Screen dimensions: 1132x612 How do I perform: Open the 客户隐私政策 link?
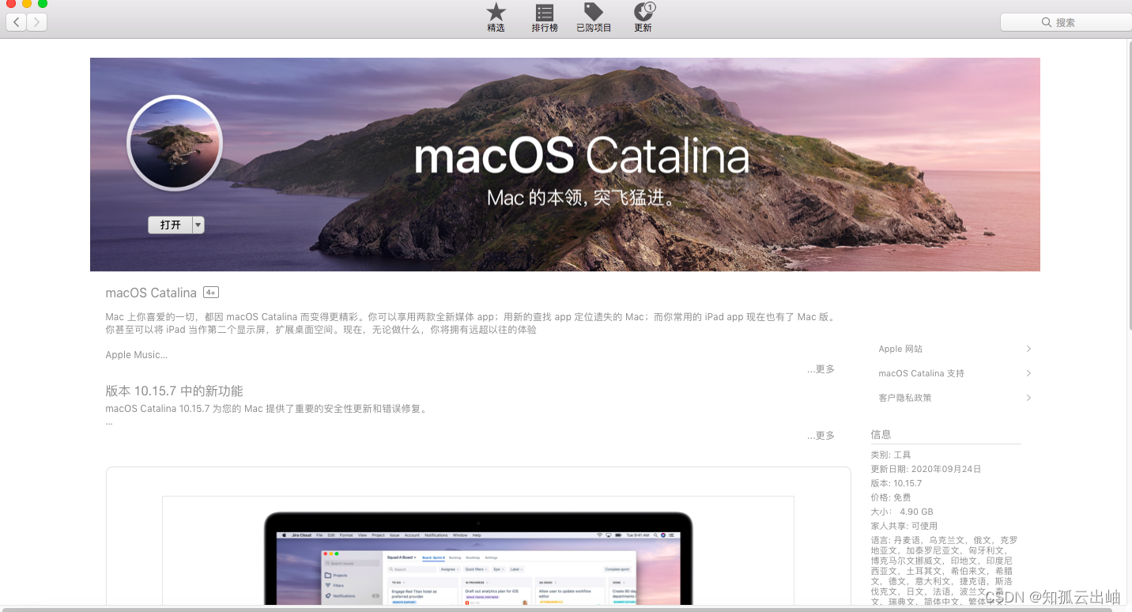click(905, 398)
